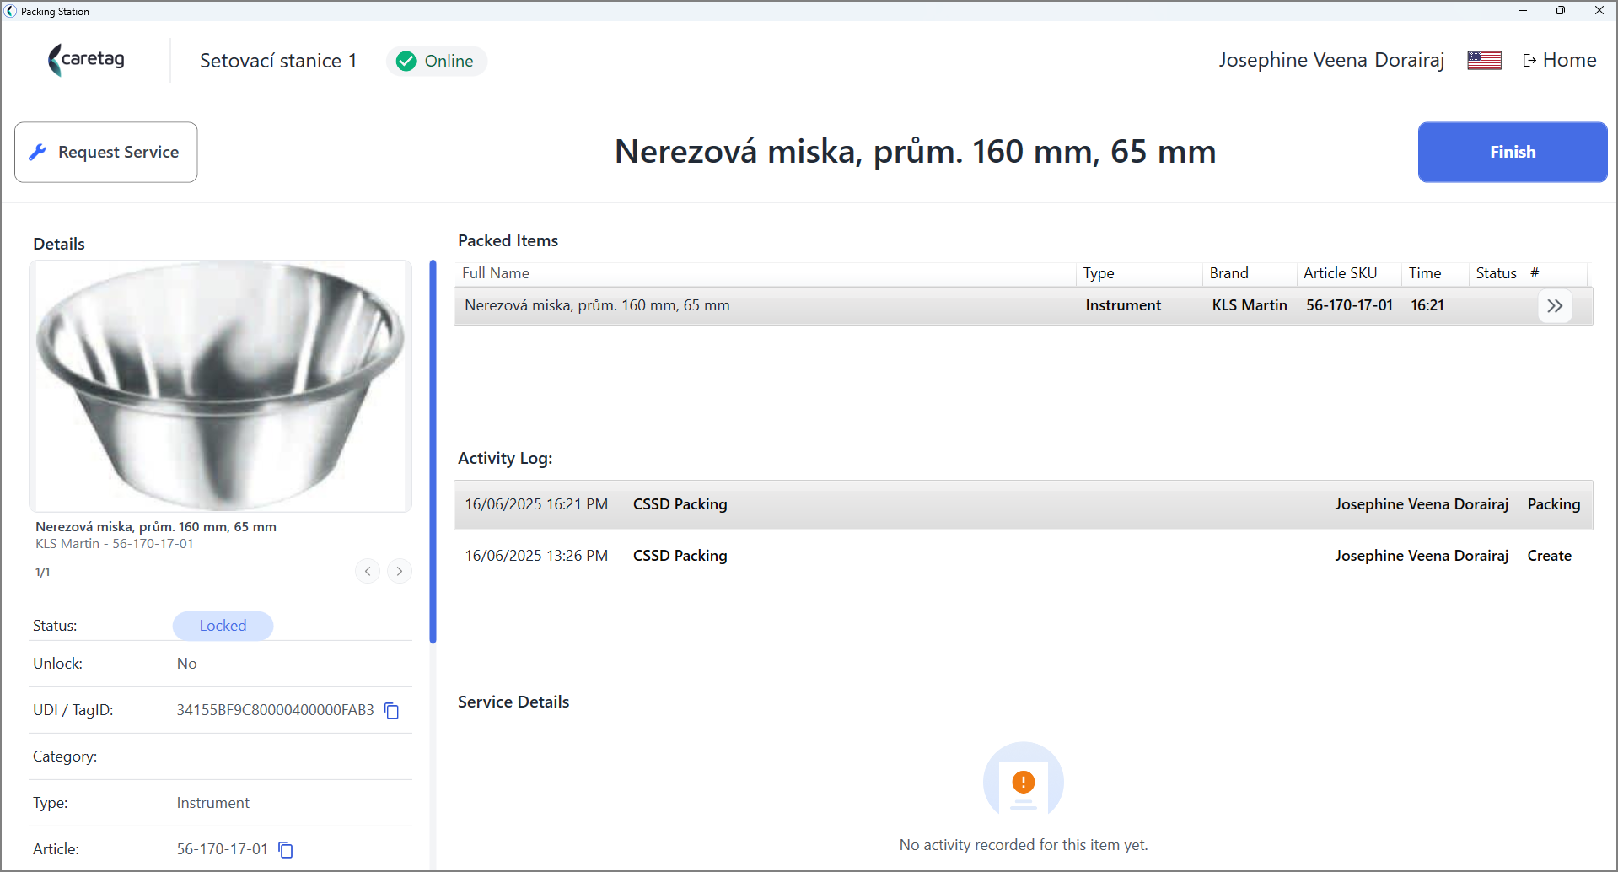This screenshot has width=1618, height=872.
Task: Click the Request Service button
Action: point(106,153)
